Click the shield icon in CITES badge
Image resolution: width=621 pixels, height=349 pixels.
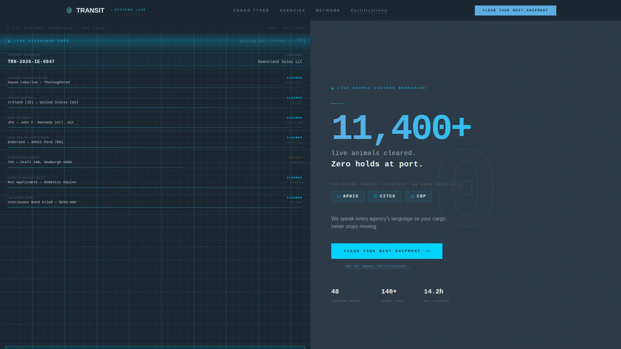pyautogui.click(x=376, y=196)
